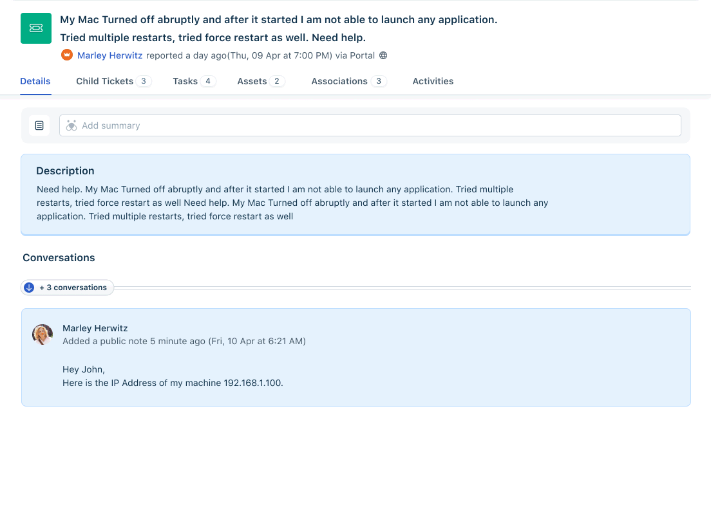Click the green ticket type icon
711x514 pixels.
tap(35, 28)
